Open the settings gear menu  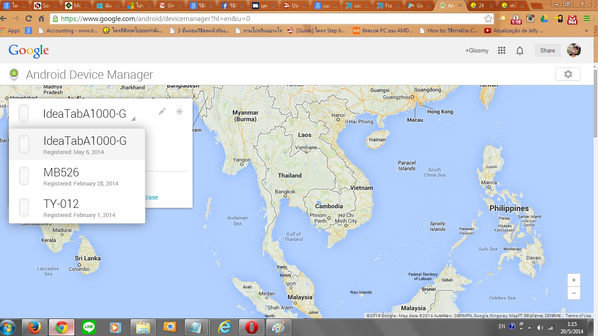[x=568, y=74]
